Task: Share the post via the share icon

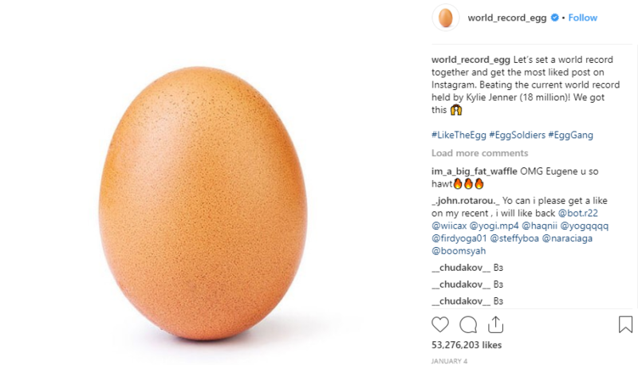Action: tap(495, 324)
